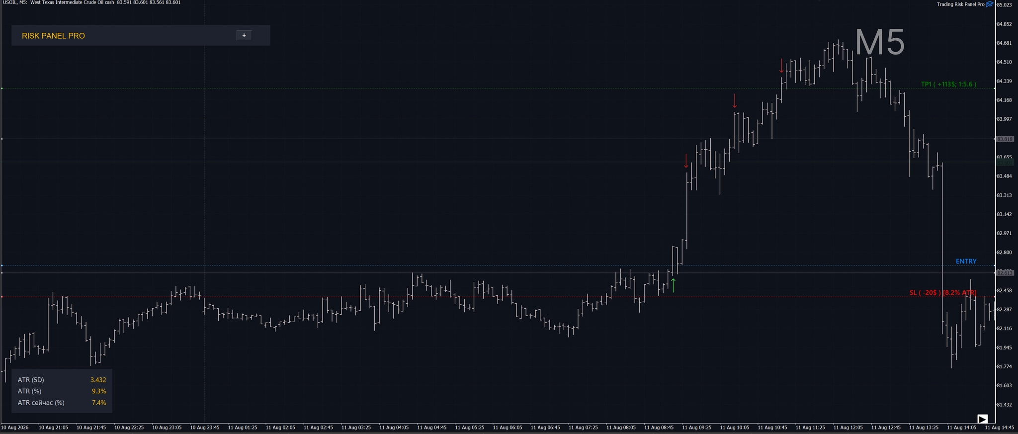Click the white play arrow icon by the price axis

coord(982,419)
